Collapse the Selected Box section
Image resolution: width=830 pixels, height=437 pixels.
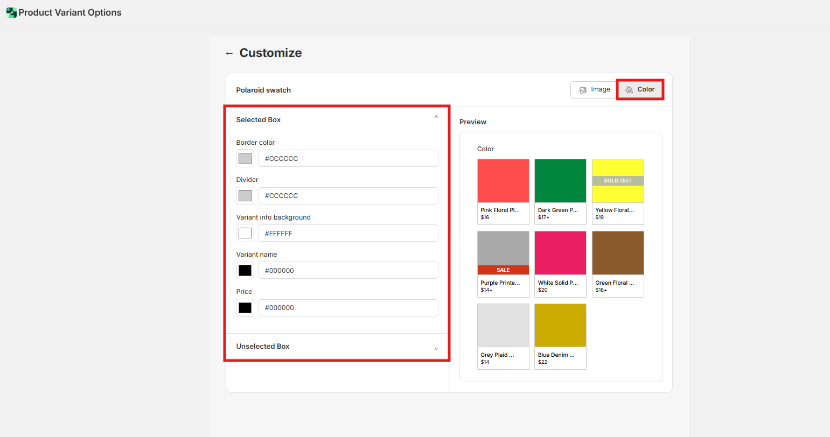pos(436,117)
